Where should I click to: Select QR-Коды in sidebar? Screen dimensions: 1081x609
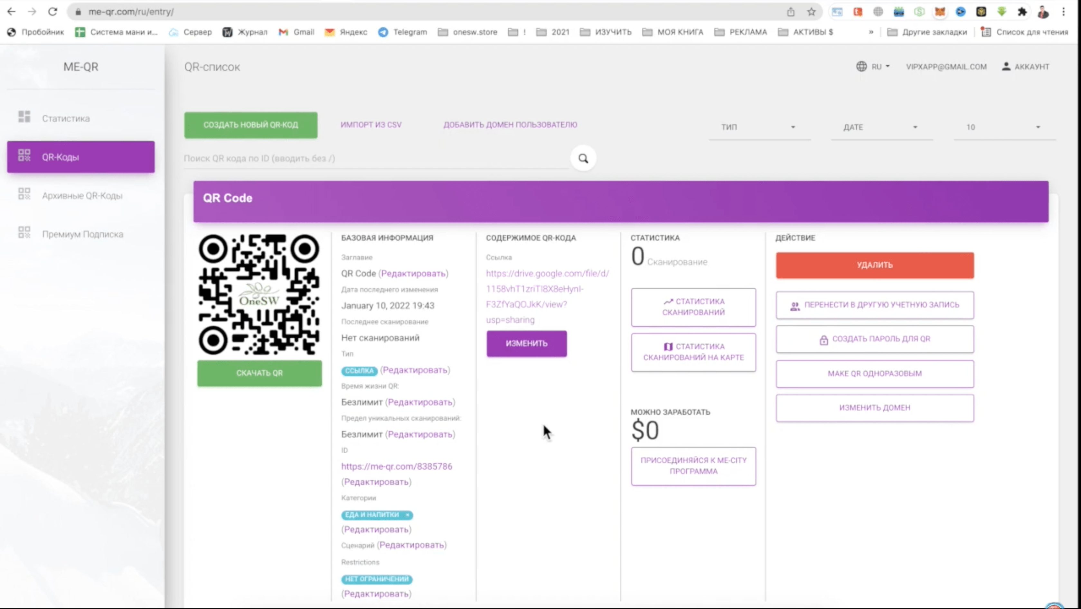click(80, 157)
